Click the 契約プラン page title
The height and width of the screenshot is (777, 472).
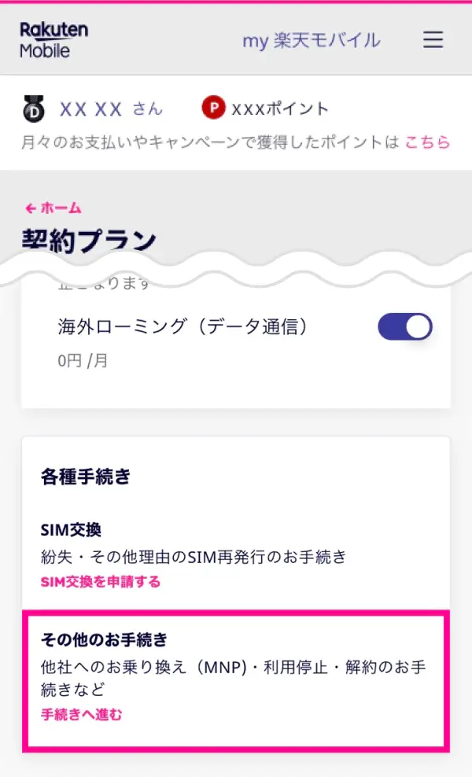(x=87, y=240)
